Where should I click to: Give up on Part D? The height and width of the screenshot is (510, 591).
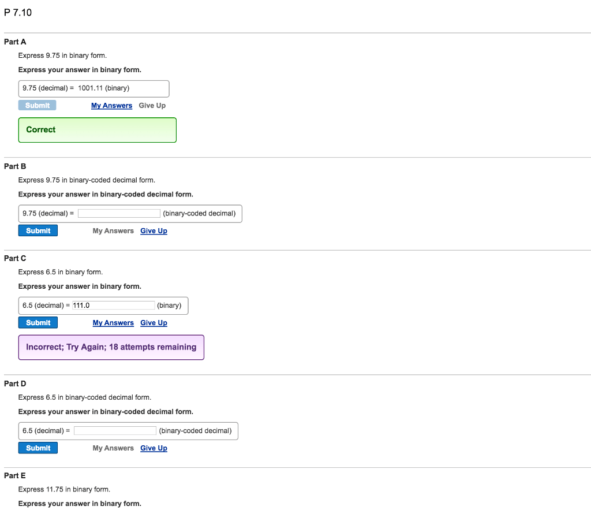(154, 448)
